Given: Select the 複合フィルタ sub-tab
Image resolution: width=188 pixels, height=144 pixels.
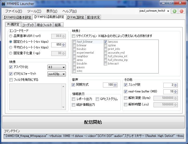Looking at the screenshot, I should pyautogui.click(x=44, y=25).
